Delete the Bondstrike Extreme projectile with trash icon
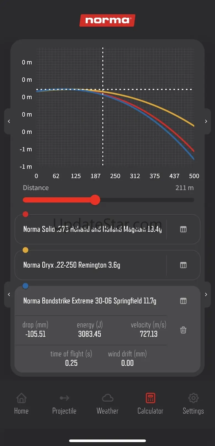This screenshot has height=446, width=215. click(183, 330)
